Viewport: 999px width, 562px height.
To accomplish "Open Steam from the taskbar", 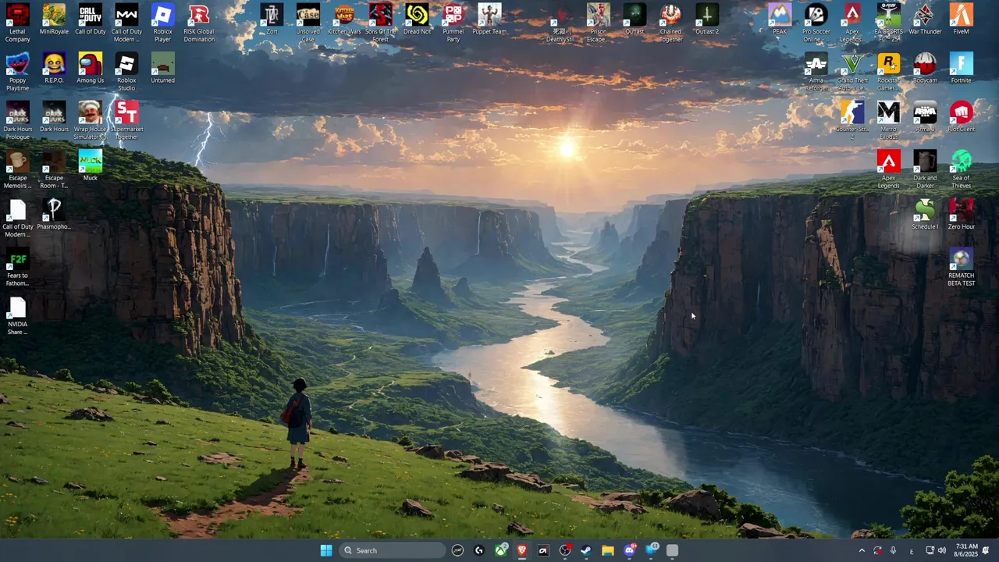I will 586,550.
